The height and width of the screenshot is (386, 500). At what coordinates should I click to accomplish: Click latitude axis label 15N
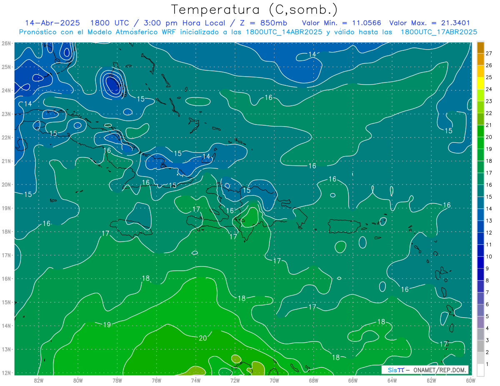pyautogui.click(x=6, y=302)
